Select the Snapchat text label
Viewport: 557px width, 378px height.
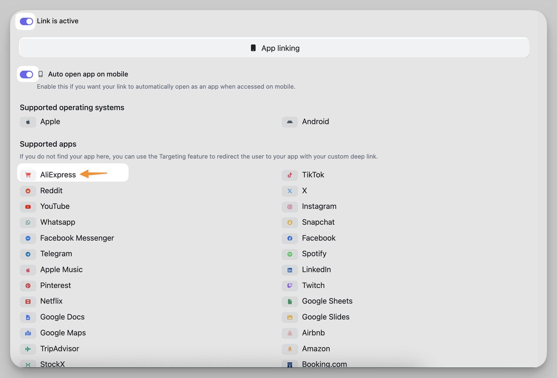(318, 222)
